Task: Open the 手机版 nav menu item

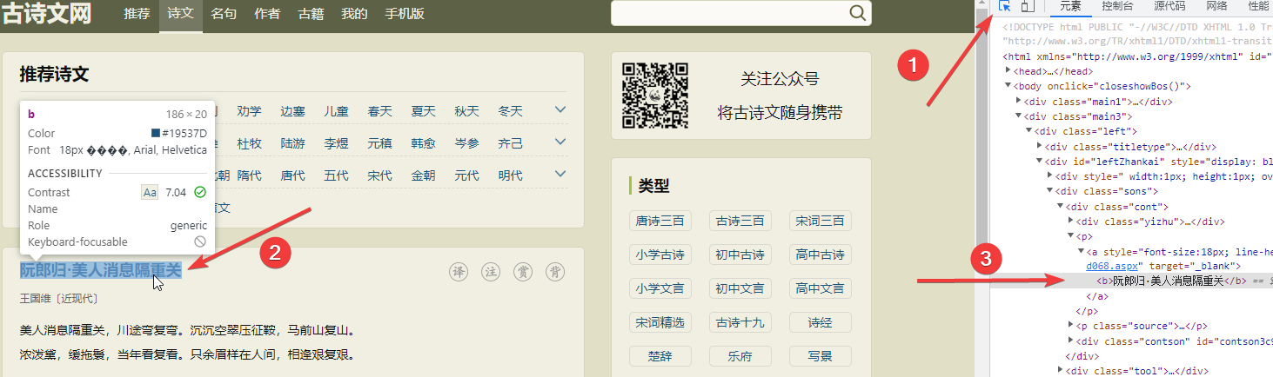Action: coord(405,14)
